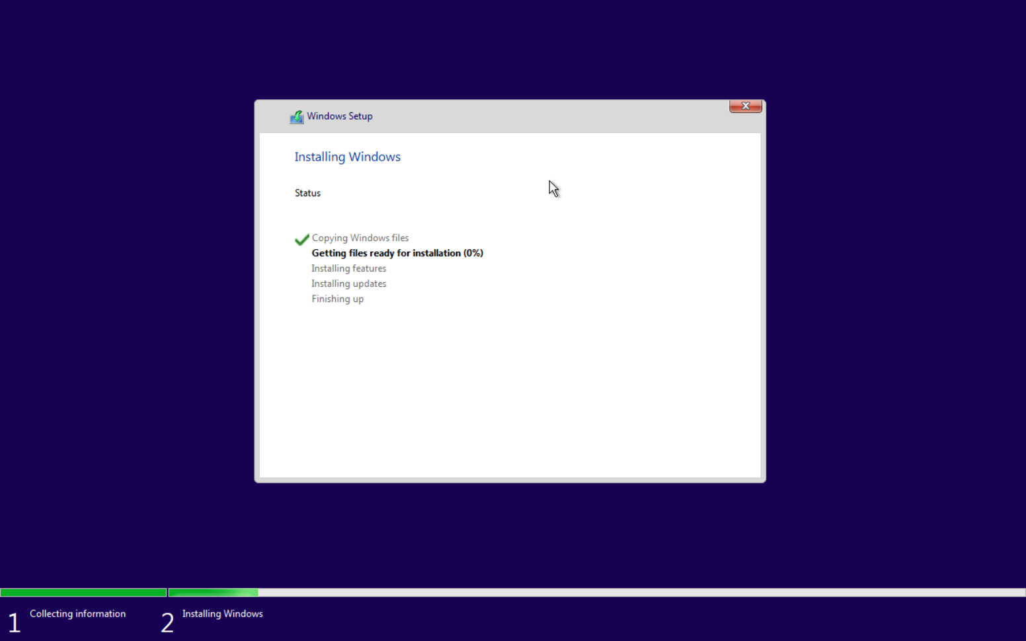Click the 'Installing Windows' blue heading
1026x641 pixels.
[347, 157]
